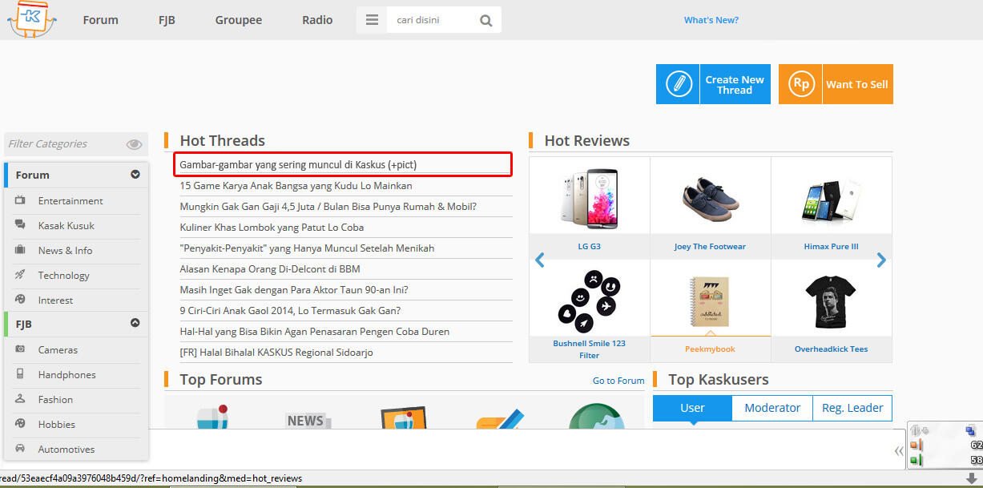983x488 pixels.
Task: Switch to the Moderator tab
Action: click(772, 408)
